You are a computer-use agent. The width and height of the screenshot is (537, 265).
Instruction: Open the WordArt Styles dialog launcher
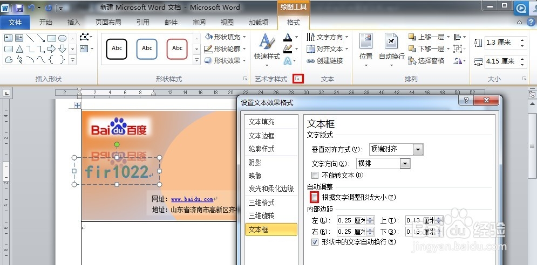[x=298, y=79]
